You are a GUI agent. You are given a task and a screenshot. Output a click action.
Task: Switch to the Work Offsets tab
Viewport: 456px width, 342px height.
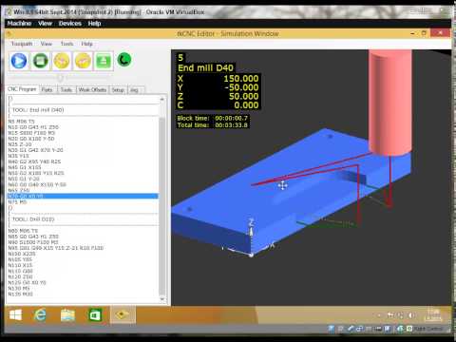(92, 90)
